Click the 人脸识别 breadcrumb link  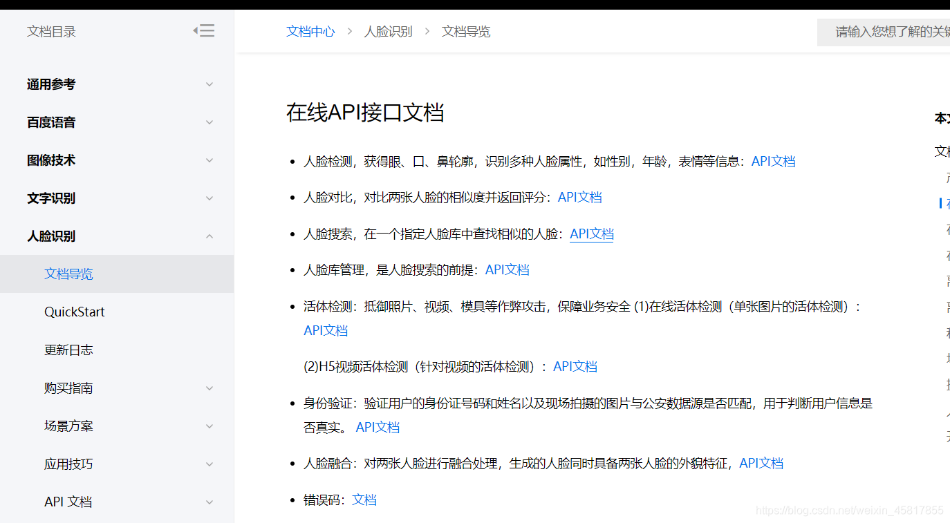click(388, 31)
